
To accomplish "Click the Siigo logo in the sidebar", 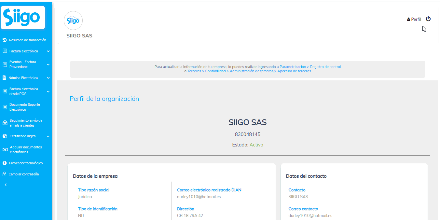I will (22, 18).
